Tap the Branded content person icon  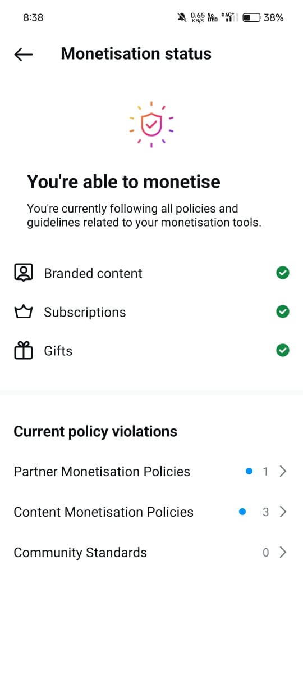pos(24,273)
